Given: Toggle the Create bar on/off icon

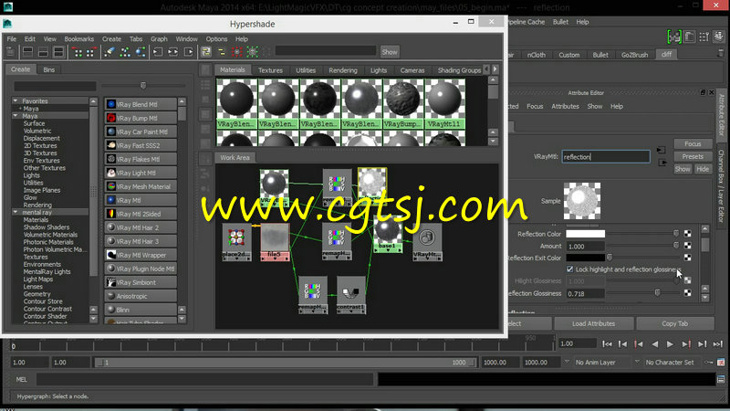Looking at the screenshot, I should click(x=10, y=52).
